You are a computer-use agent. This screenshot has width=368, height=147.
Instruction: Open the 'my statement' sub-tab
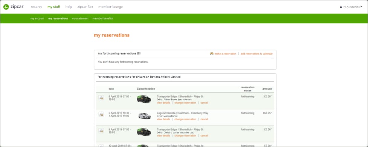80,18
